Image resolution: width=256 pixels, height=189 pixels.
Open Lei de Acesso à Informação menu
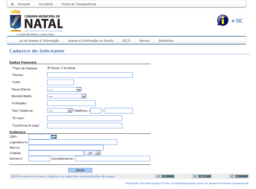click(x=39, y=41)
